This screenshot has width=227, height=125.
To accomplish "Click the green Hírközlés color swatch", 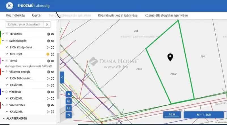I will click(x=1, y=34).
